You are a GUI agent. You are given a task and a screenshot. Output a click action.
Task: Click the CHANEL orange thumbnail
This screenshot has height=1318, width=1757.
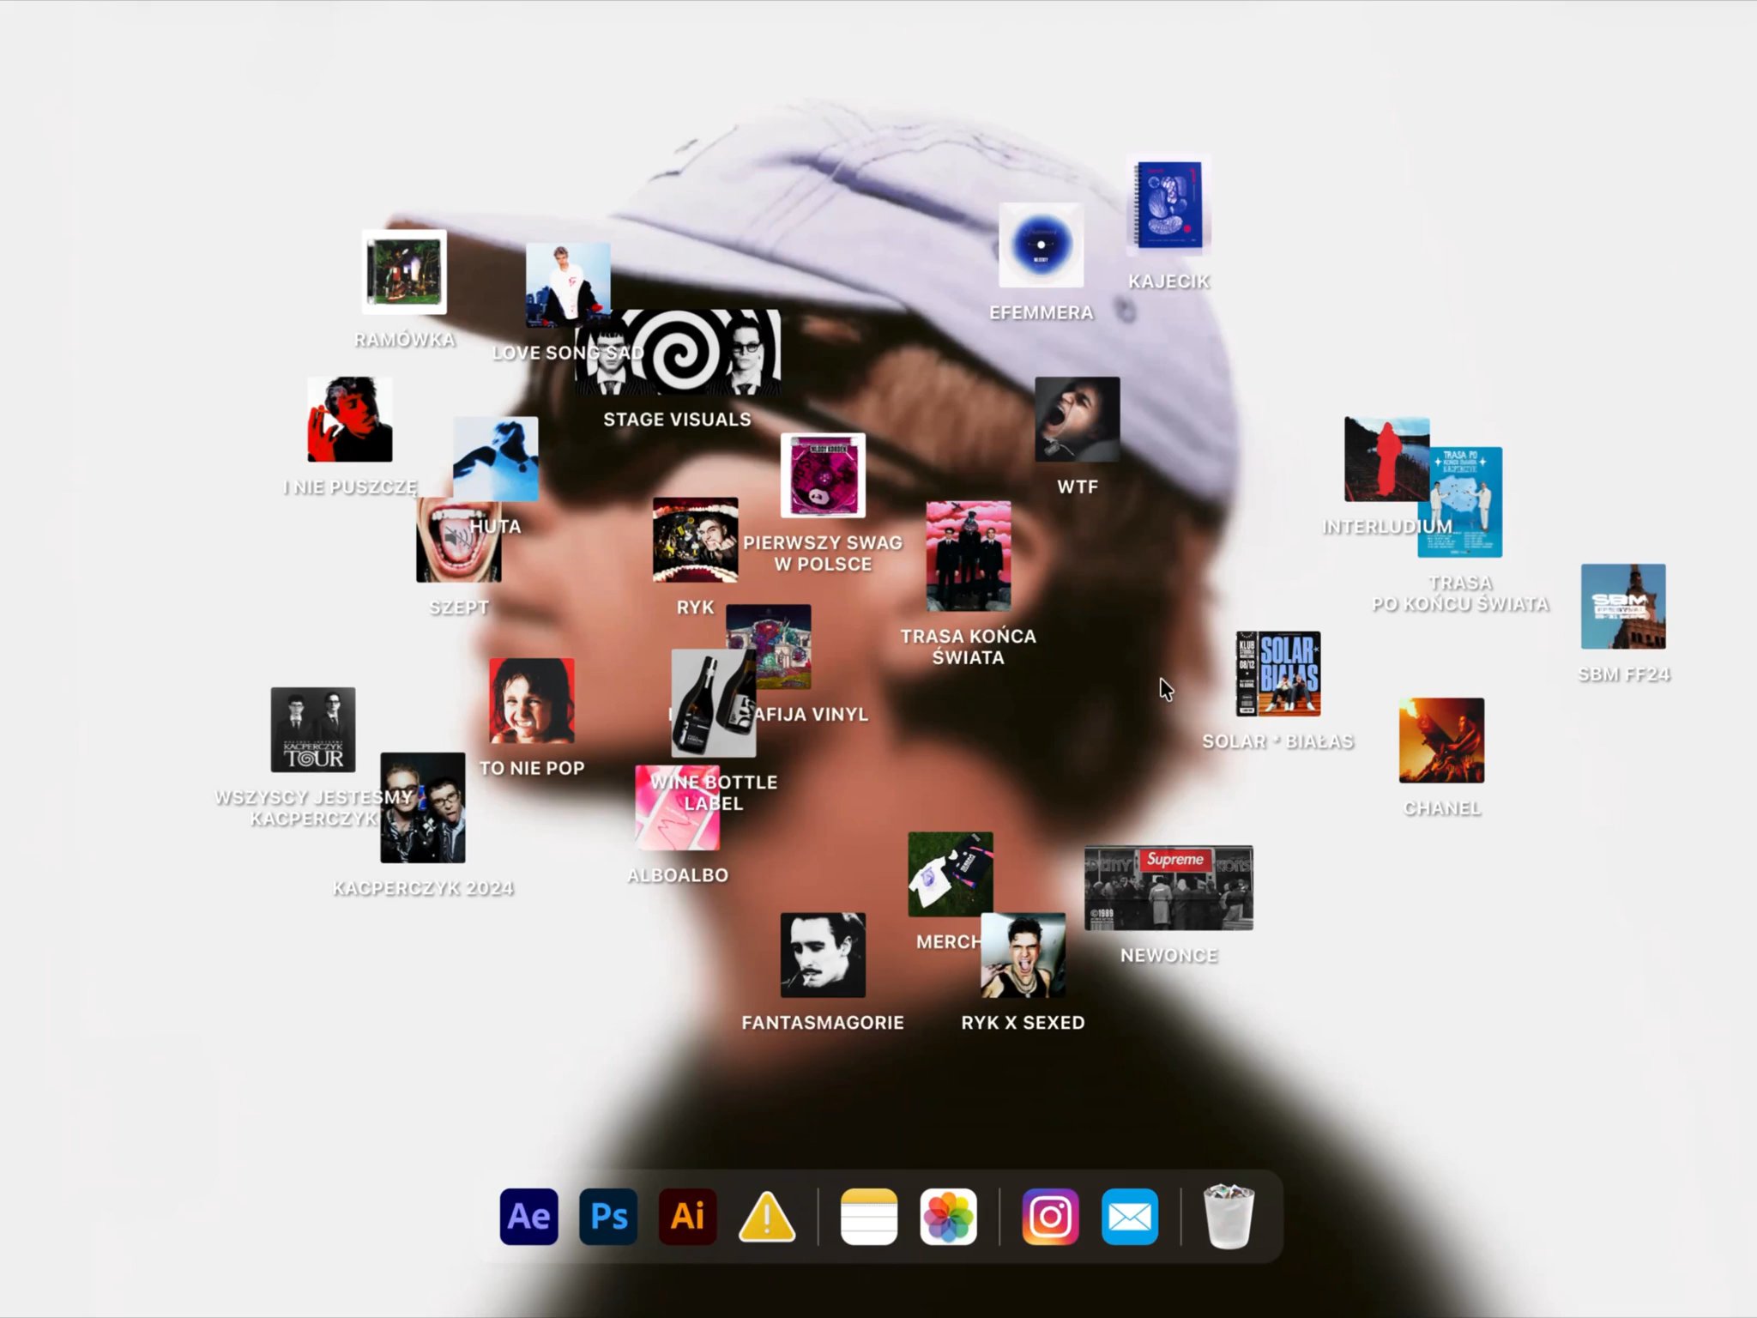pos(1441,741)
